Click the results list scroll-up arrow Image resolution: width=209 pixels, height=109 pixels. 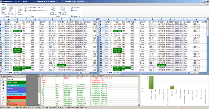[139, 76]
